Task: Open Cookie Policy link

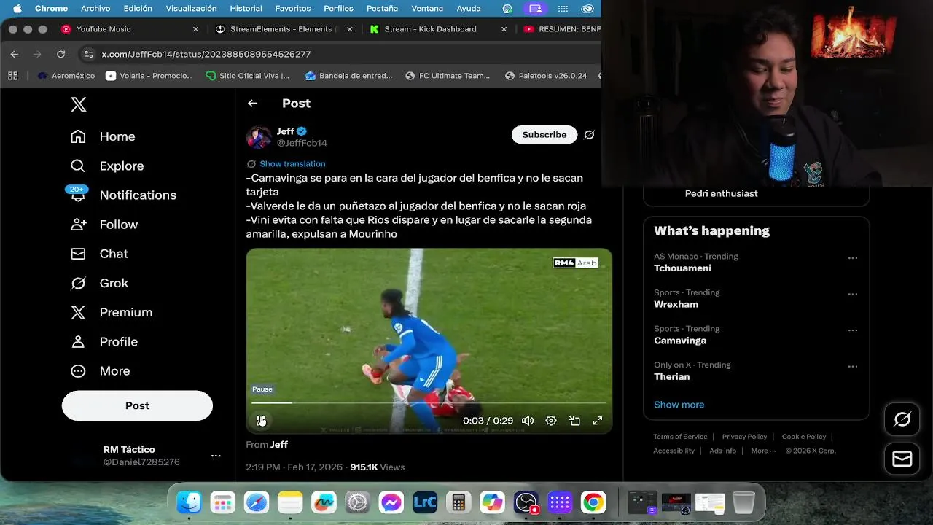Action: pyautogui.click(x=804, y=437)
